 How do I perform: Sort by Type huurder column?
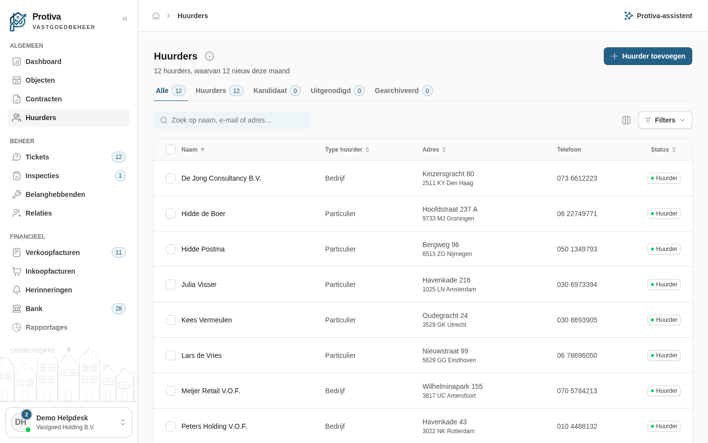[347, 150]
